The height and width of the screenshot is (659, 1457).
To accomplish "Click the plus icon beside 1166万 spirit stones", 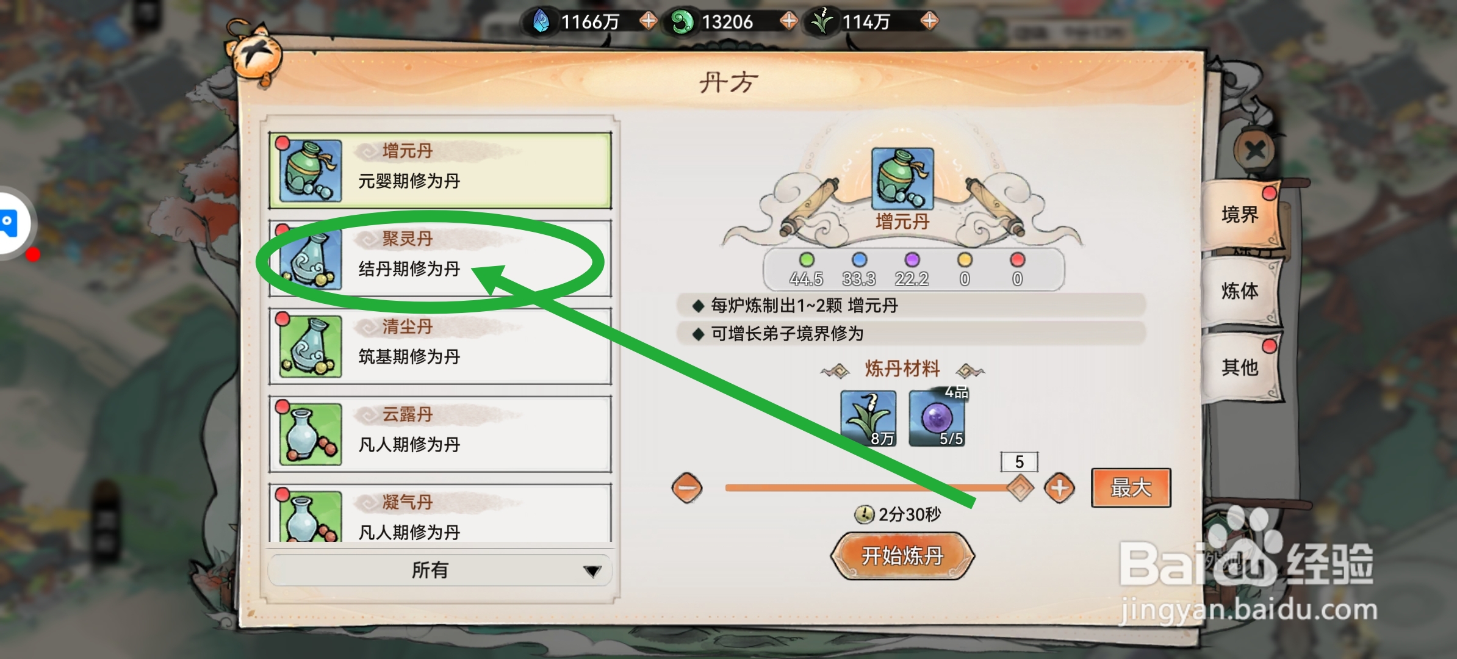I will coord(648,21).
